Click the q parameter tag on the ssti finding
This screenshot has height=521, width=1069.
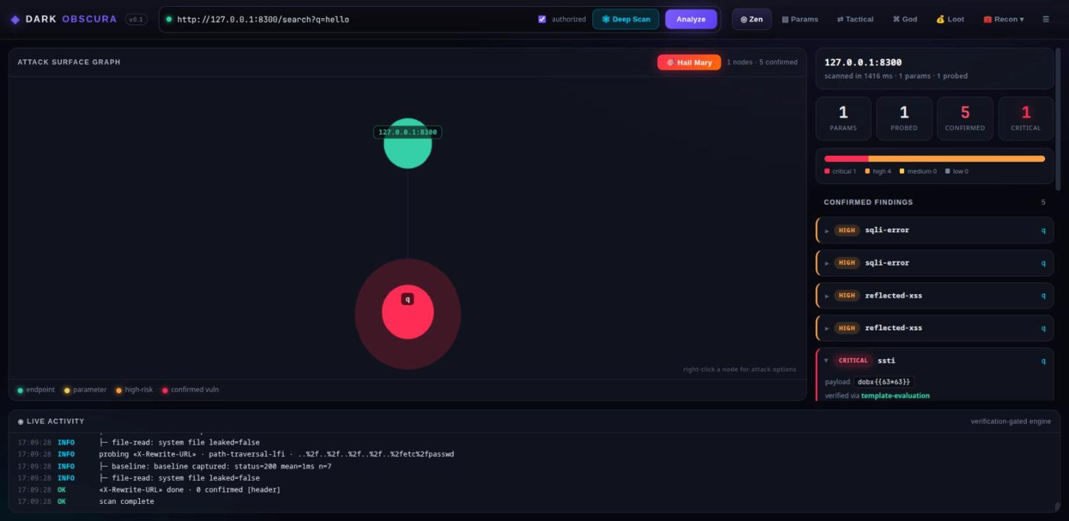(1043, 361)
